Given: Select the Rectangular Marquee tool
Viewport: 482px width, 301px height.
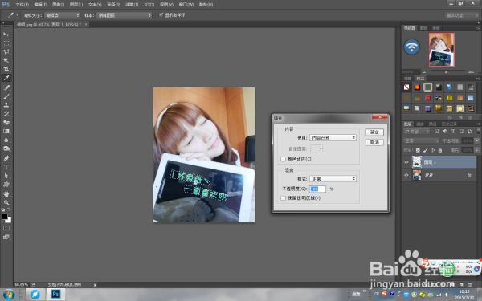Looking at the screenshot, I should click(x=6, y=43).
